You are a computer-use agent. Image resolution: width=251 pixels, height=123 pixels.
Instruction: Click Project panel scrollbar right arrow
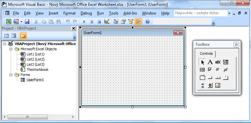tap(73, 117)
